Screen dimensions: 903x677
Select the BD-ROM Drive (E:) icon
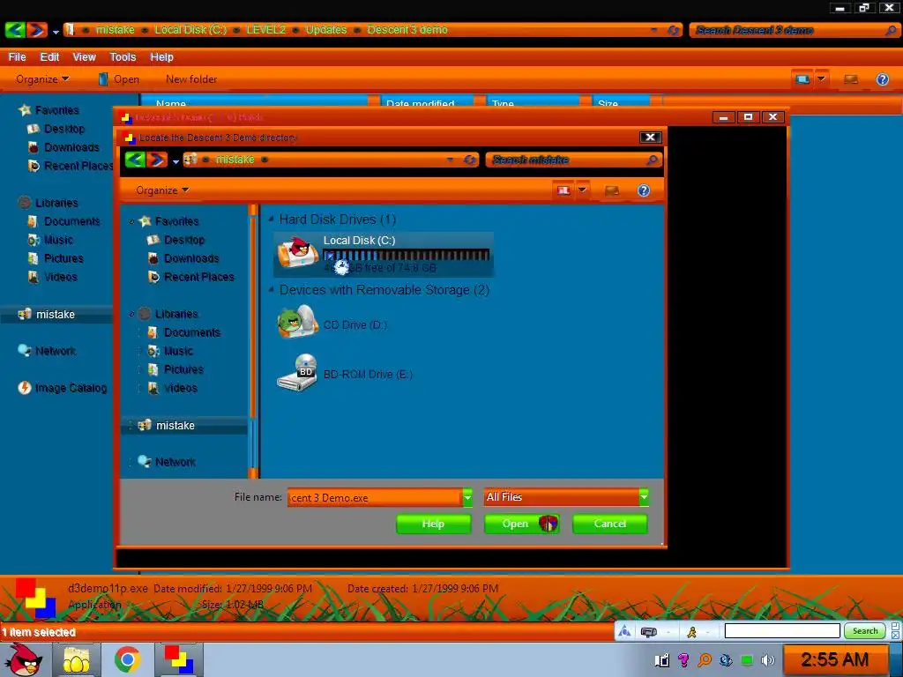click(x=298, y=373)
